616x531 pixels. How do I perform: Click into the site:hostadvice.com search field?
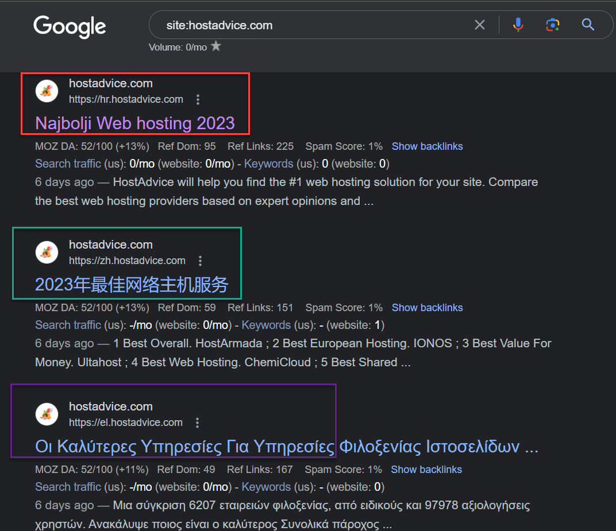tap(314, 25)
